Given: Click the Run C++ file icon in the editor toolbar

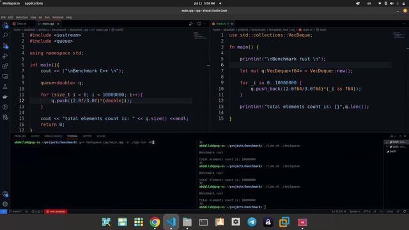Looking at the screenshot, I should [190, 24].
